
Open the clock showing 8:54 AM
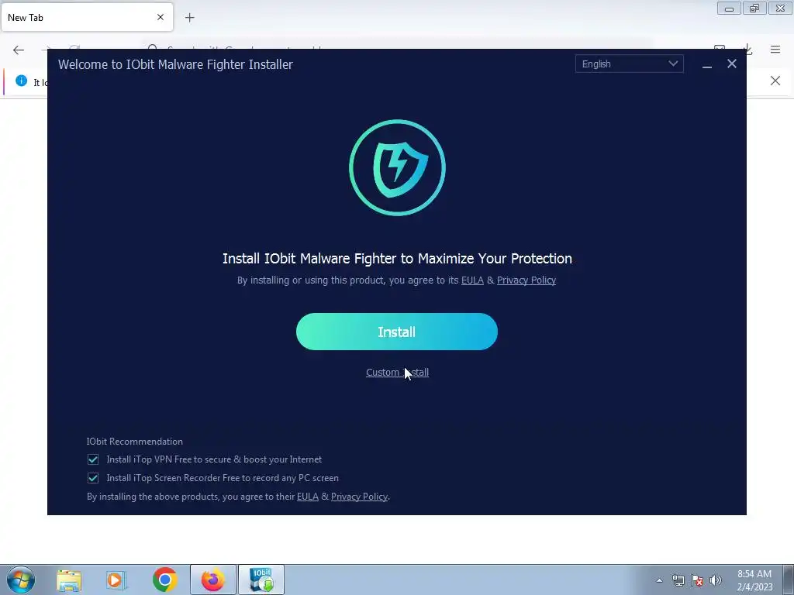click(x=754, y=580)
